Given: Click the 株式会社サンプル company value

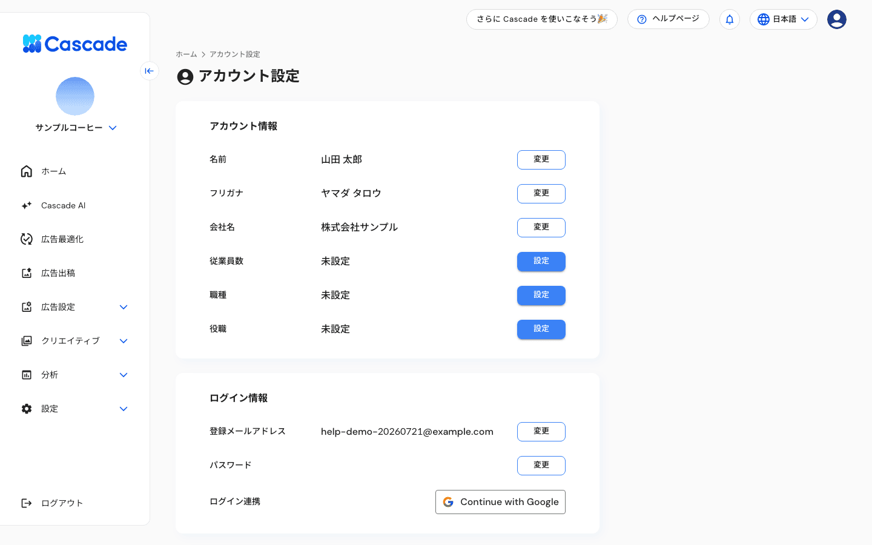Looking at the screenshot, I should point(359,228).
